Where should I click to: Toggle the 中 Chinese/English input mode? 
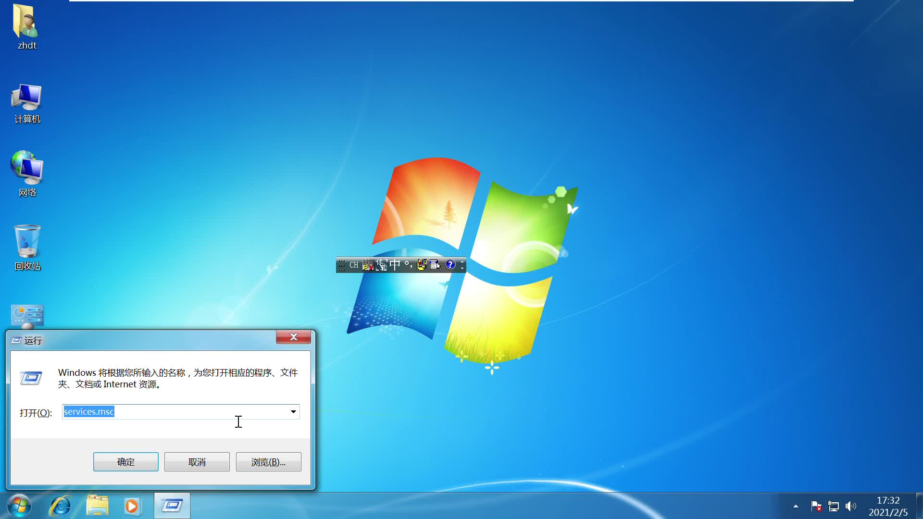coord(395,265)
